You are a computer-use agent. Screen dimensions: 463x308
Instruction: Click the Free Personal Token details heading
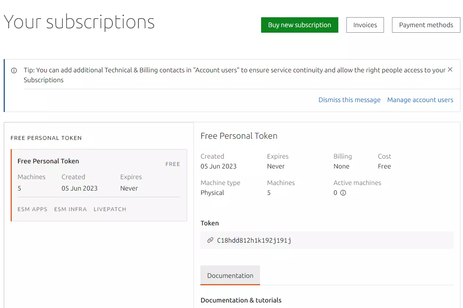click(239, 136)
